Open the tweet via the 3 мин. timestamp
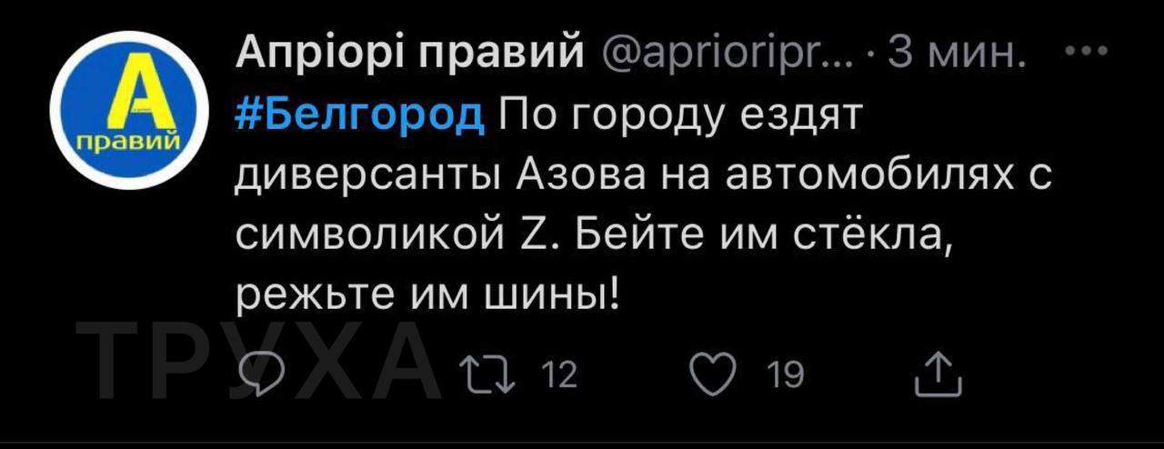Screen dimensions: 1164x449 click(956, 55)
